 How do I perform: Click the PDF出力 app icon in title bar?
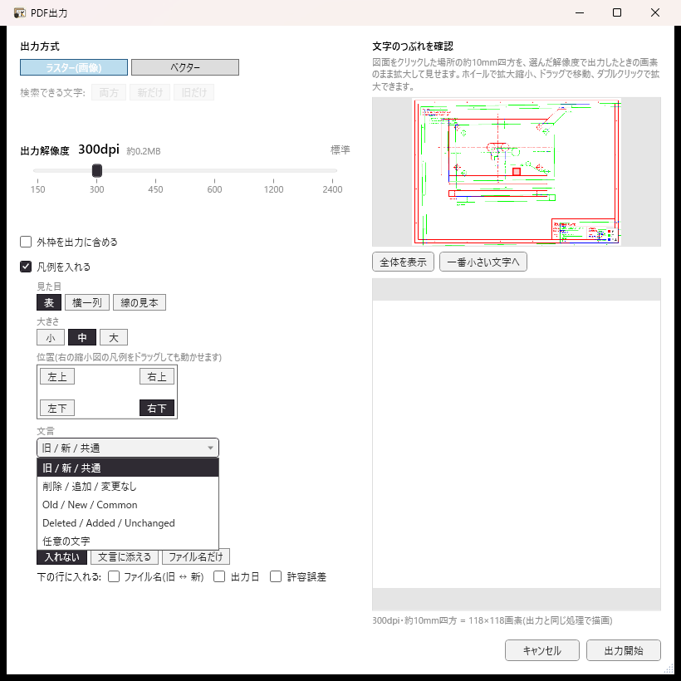click(x=20, y=12)
